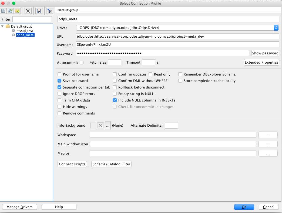
Task: Click the Main window icon text field
Action: [173, 144]
